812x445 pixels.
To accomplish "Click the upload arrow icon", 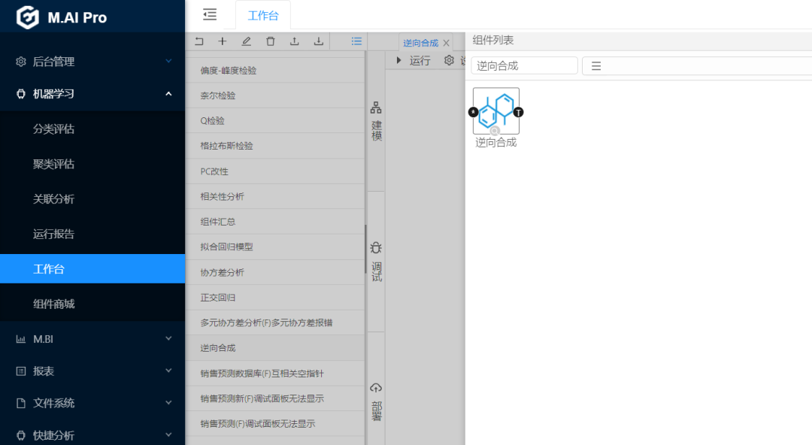I will click(294, 41).
